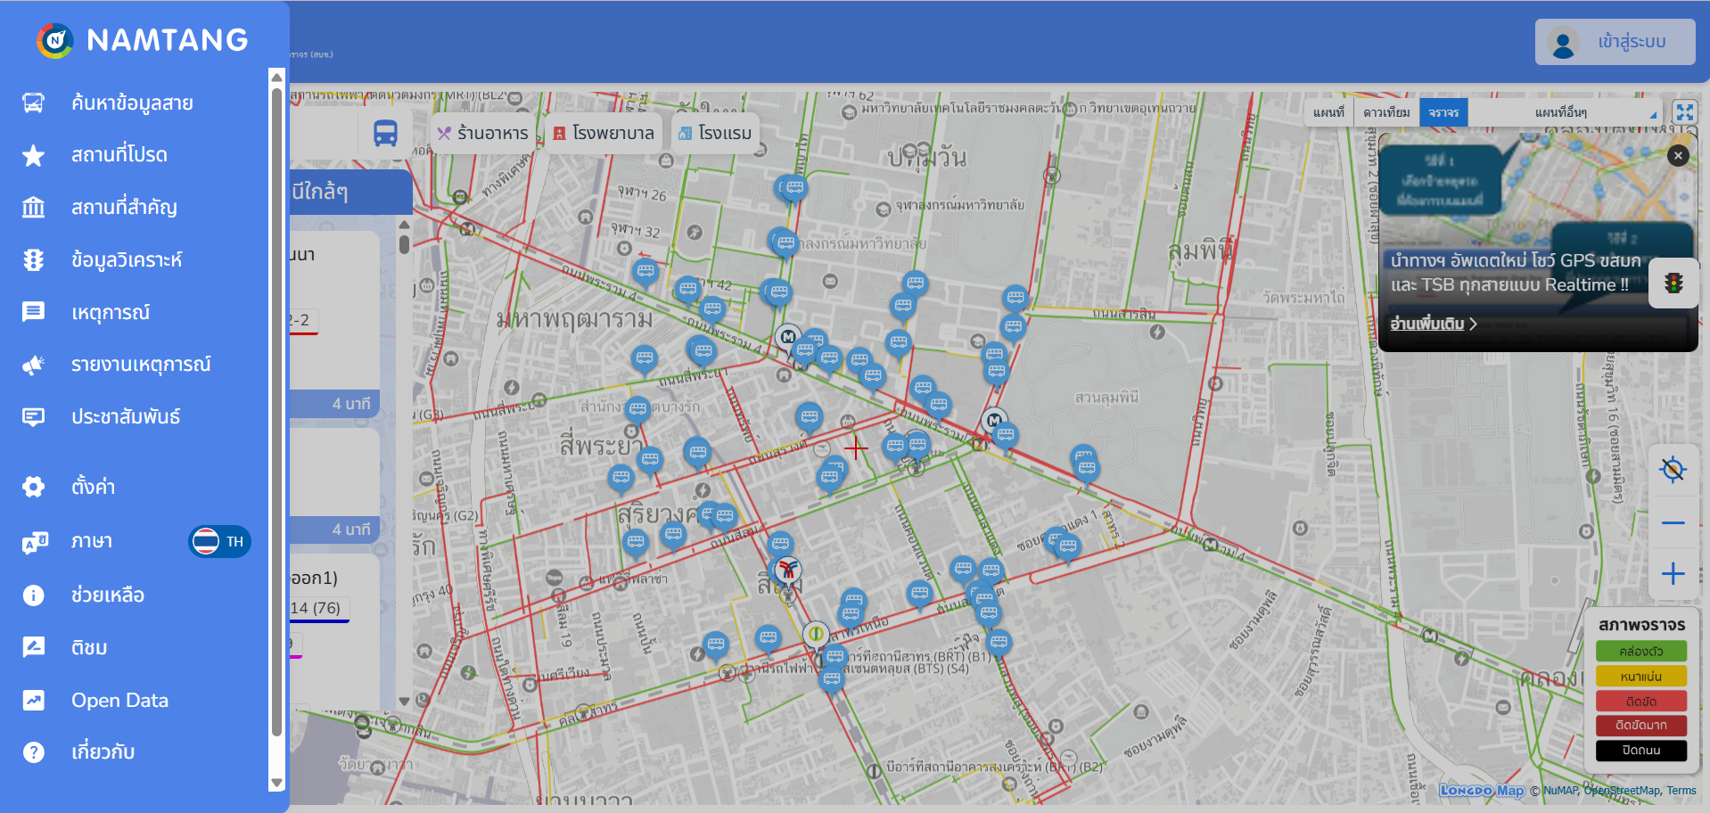Viewport: 1710px width, 813px height.
Task: Click the bus icon above nearby panel
Action: point(385,134)
